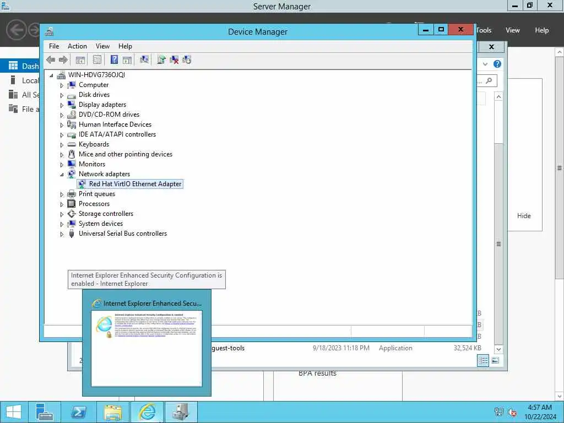Click the Uninstall device toolbar icon with red X
Image resolution: width=564 pixels, height=423 pixels.
(174, 59)
